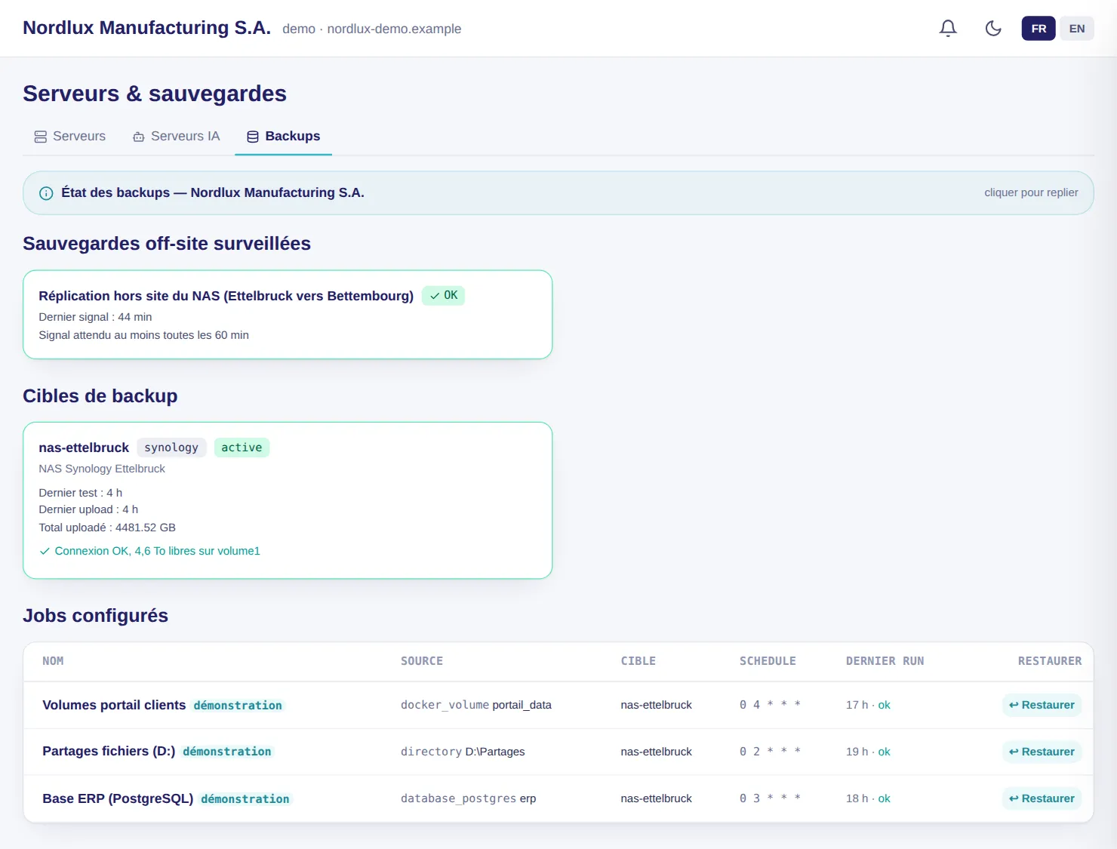Image resolution: width=1117 pixels, height=849 pixels.
Task: Click démonstration tag on Base ERP row
Action: click(x=245, y=799)
